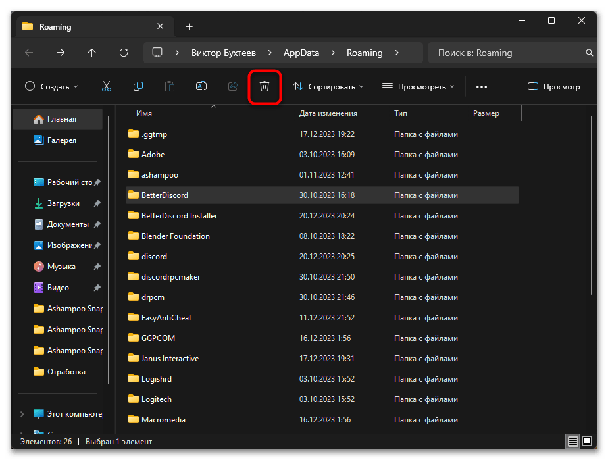Click Roaming breadcrumb in address bar

[x=365, y=53]
